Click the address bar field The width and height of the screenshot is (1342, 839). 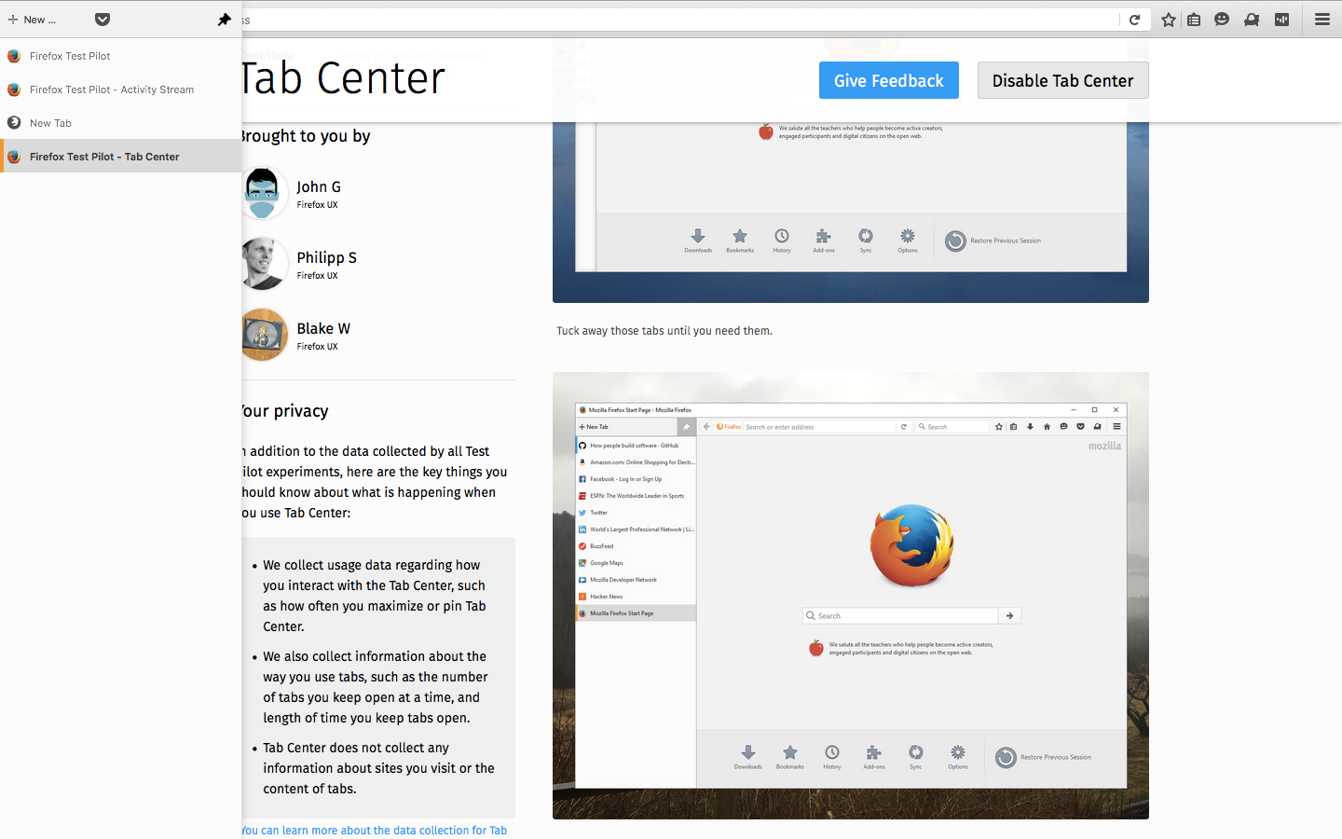(680, 20)
